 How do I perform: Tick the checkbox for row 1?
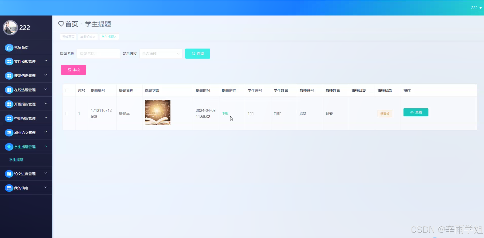pos(67,113)
